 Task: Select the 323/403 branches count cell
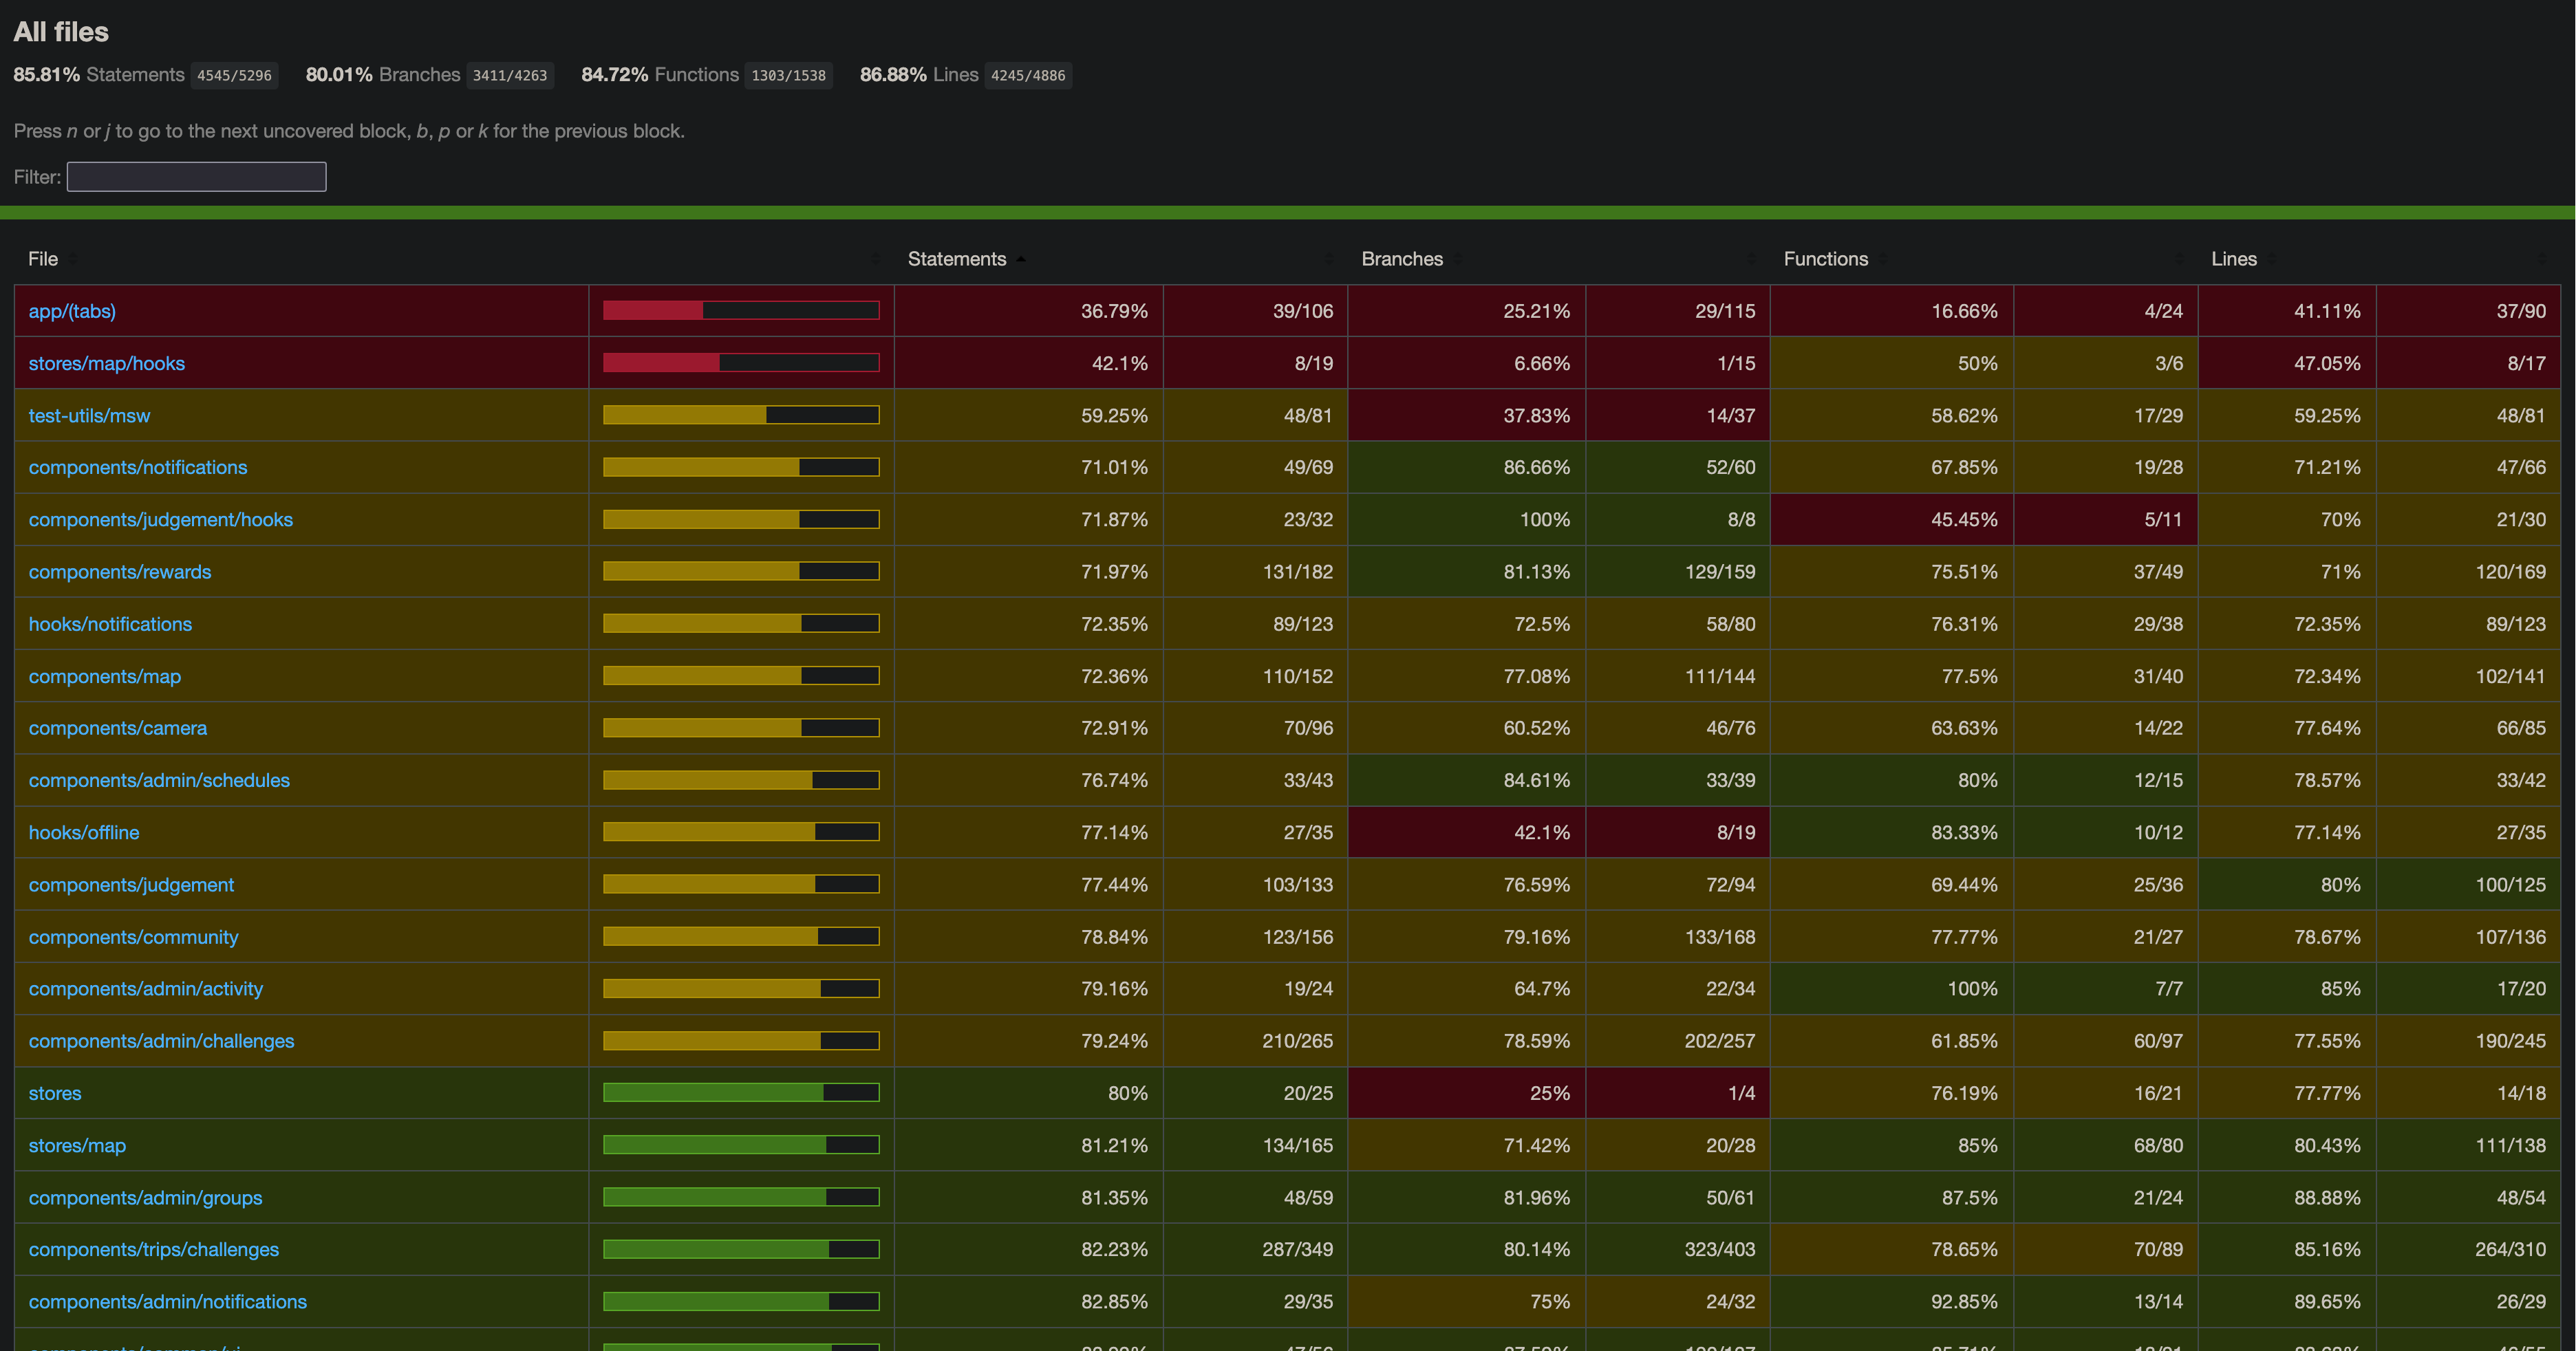click(x=1678, y=1249)
